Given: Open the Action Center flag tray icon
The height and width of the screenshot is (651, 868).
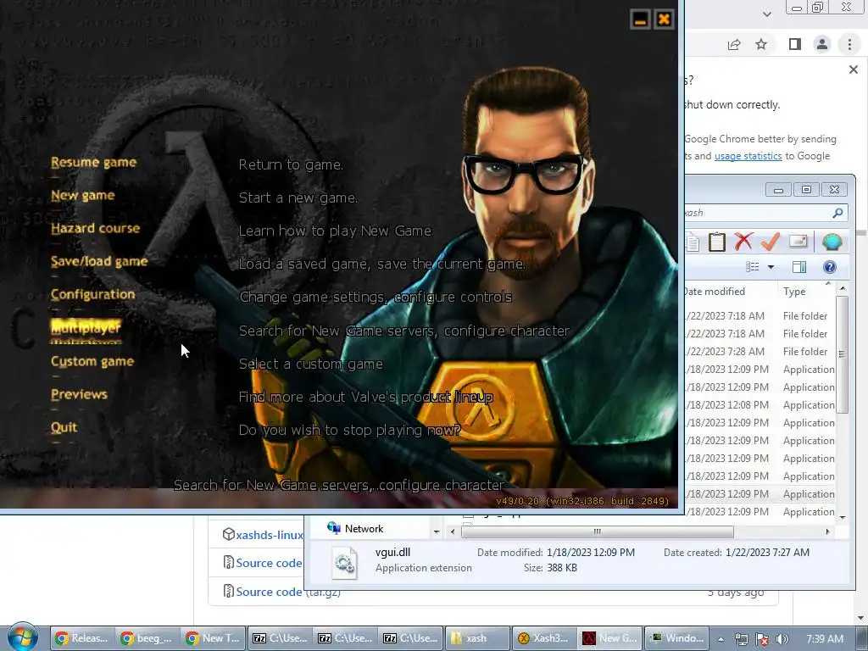Looking at the screenshot, I should pyautogui.click(x=762, y=639).
